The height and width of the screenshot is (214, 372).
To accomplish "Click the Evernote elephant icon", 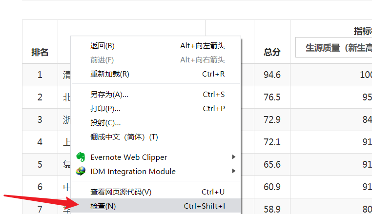I will (x=81, y=157).
